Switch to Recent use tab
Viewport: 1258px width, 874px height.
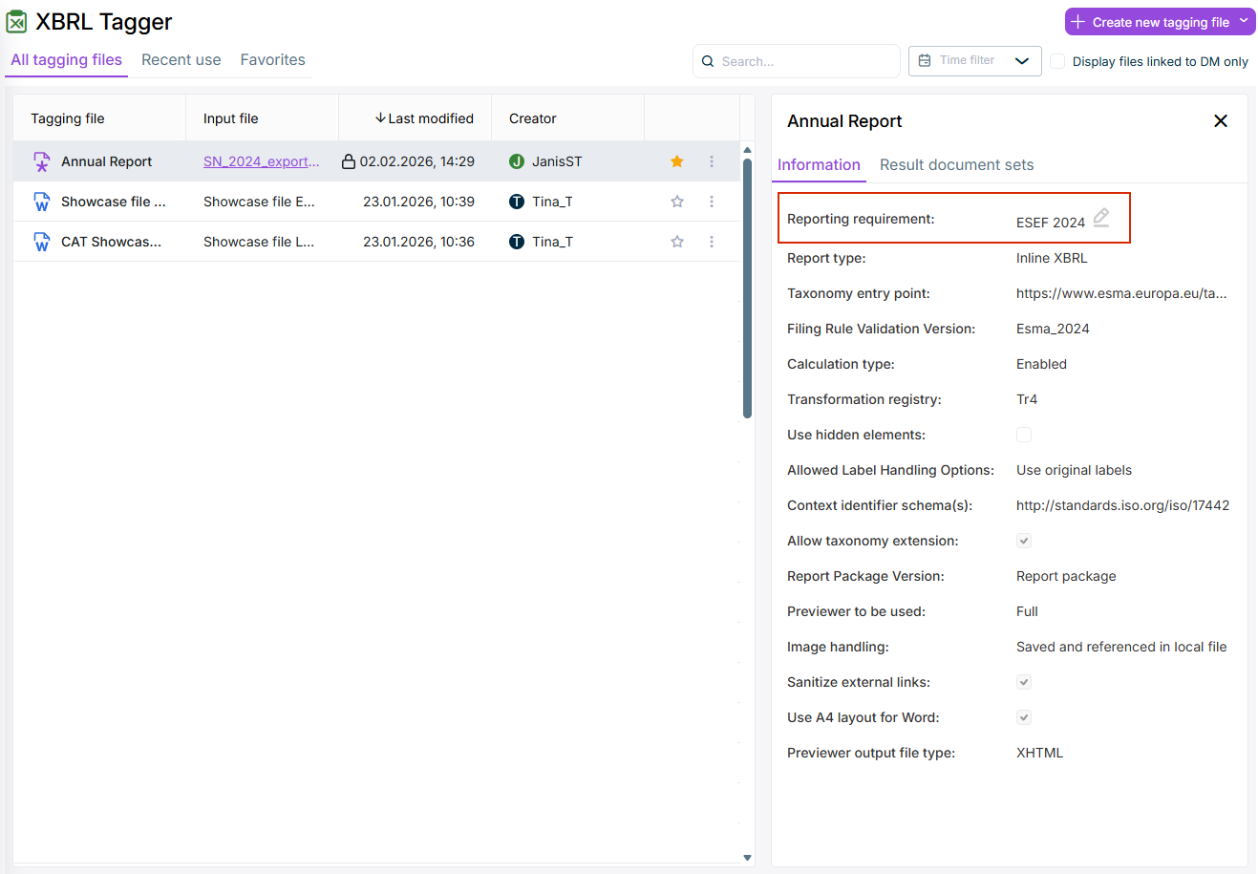pyautogui.click(x=181, y=59)
